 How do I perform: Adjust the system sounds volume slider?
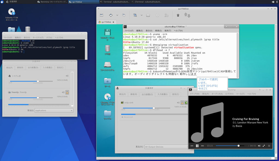31,81
